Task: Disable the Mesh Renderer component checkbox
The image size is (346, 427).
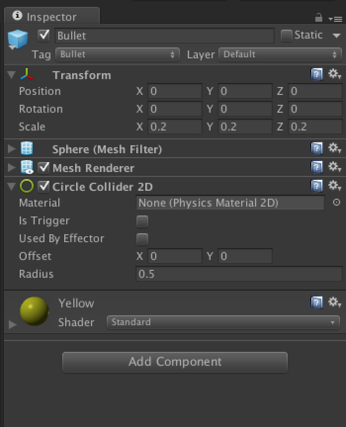Action: [x=43, y=168]
